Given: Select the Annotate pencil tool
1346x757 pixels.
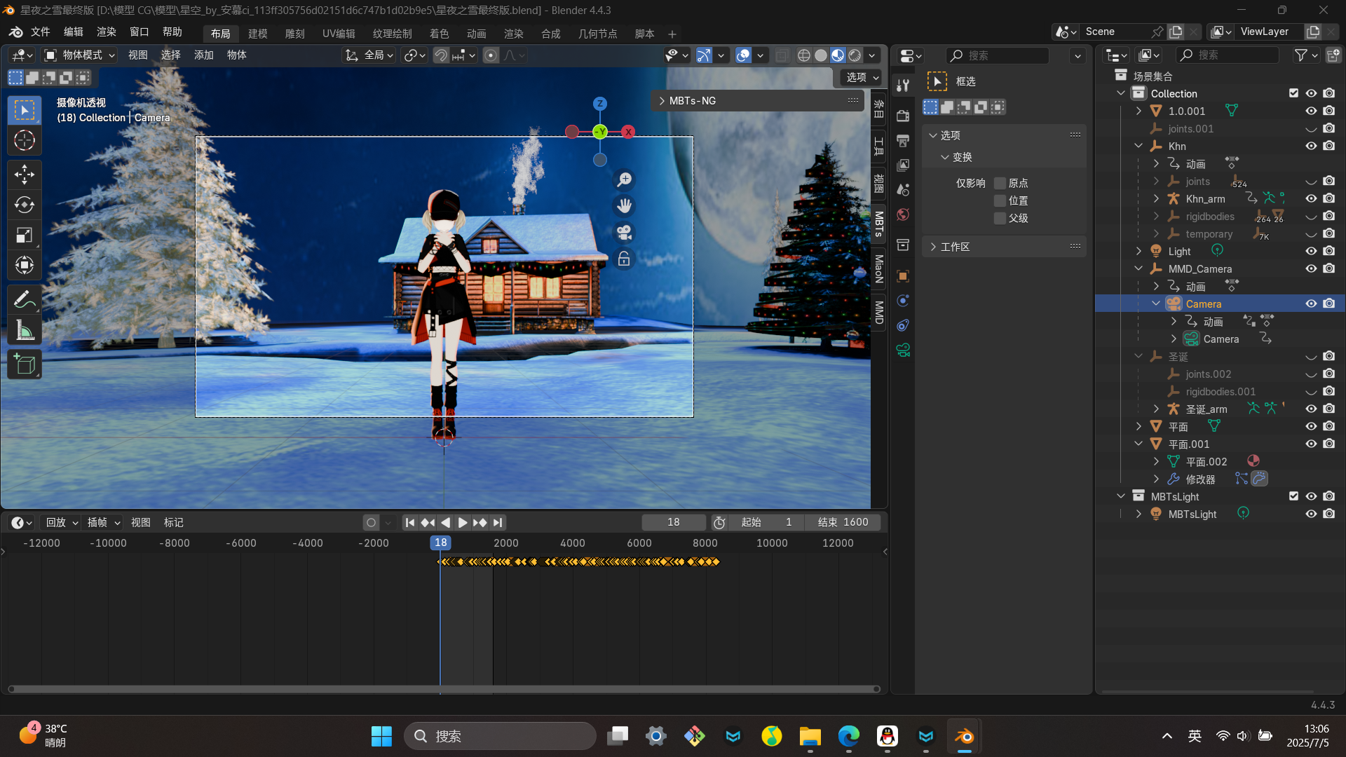Looking at the screenshot, I should [25, 299].
